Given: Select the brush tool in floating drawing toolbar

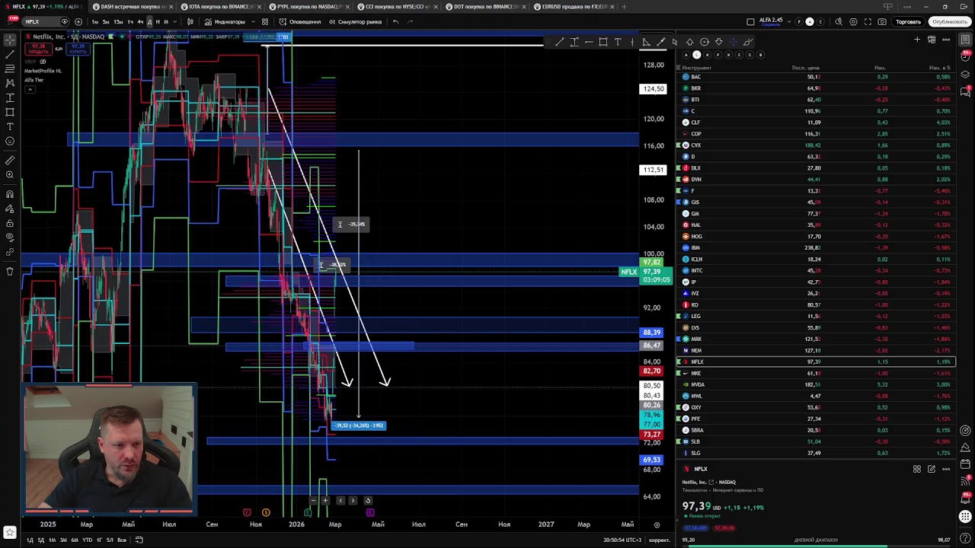Looking at the screenshot, I should pos(748,42).
